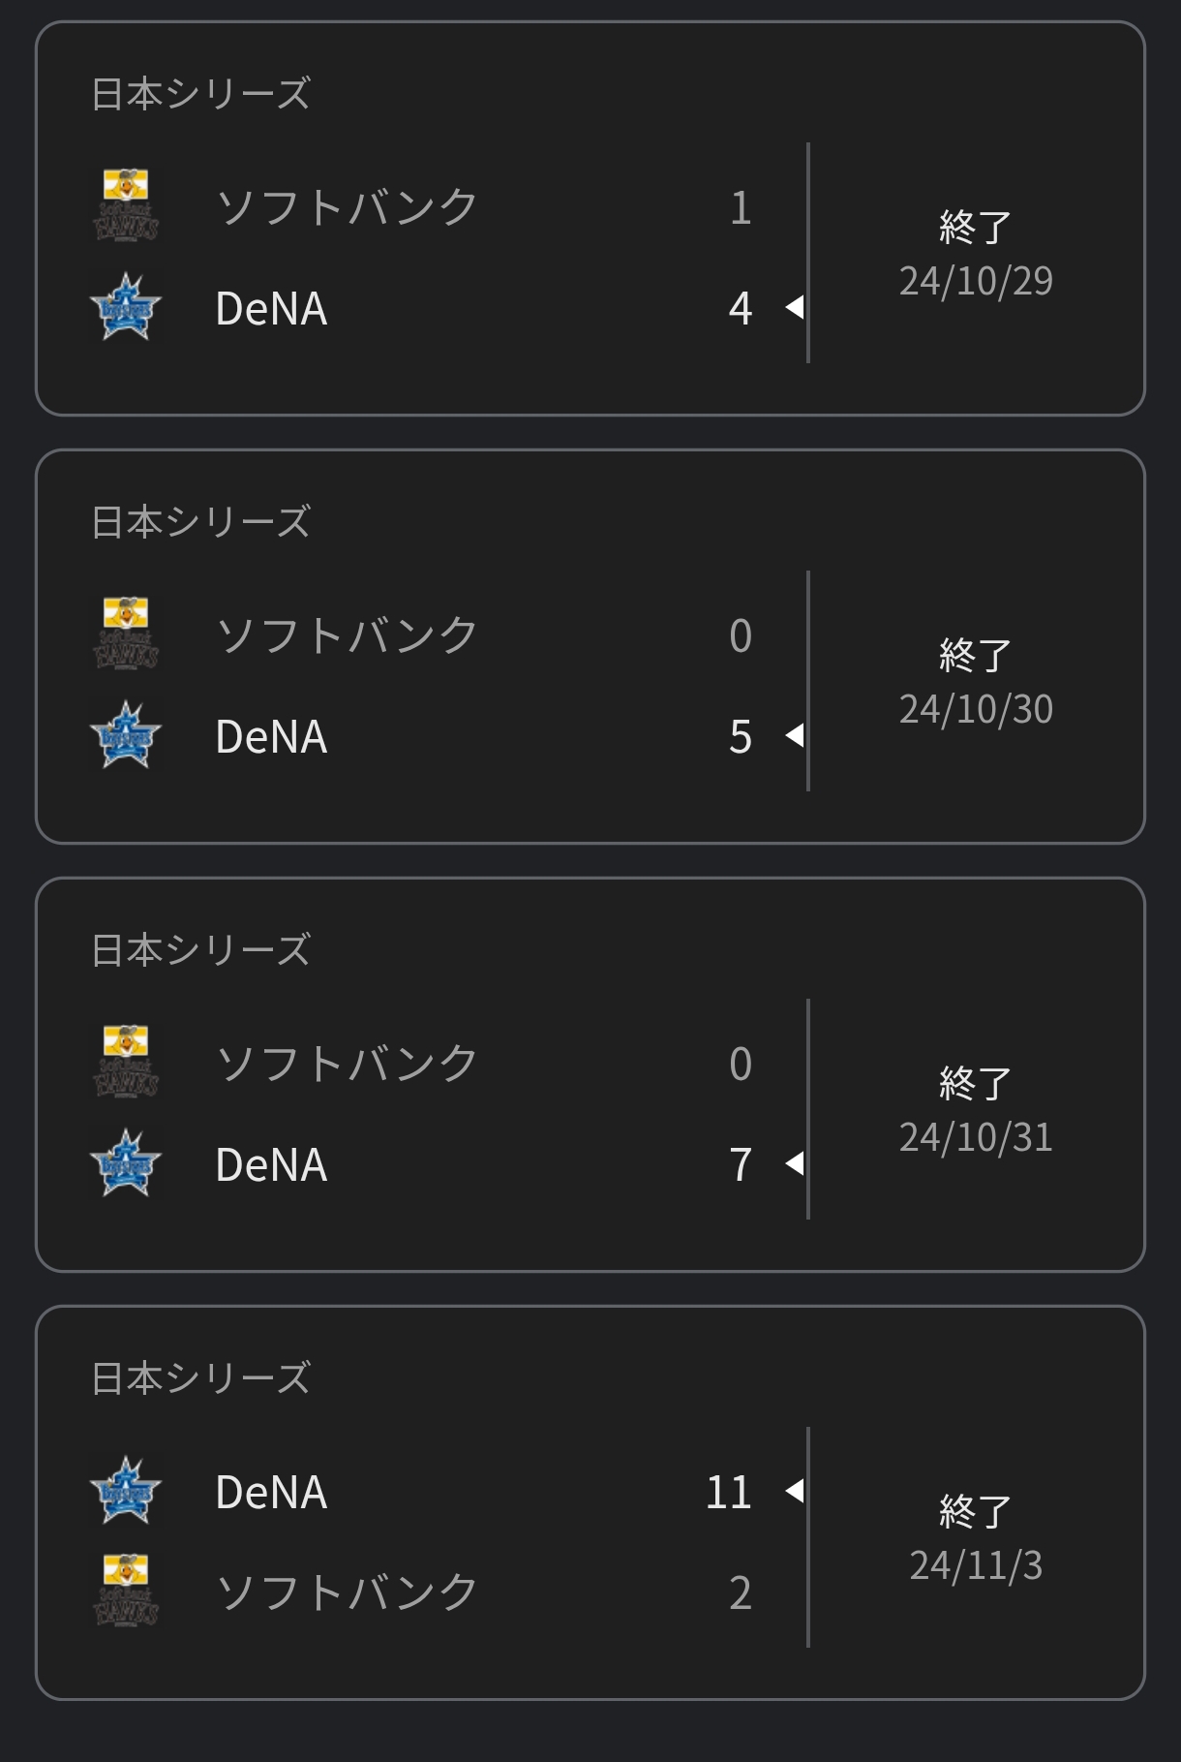Click winner arrow beside DeNA's score of 11

click(x=795, y=1490)
